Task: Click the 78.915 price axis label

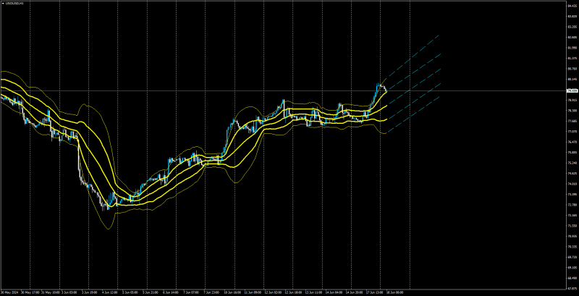Action: click(x=572, y=101)
